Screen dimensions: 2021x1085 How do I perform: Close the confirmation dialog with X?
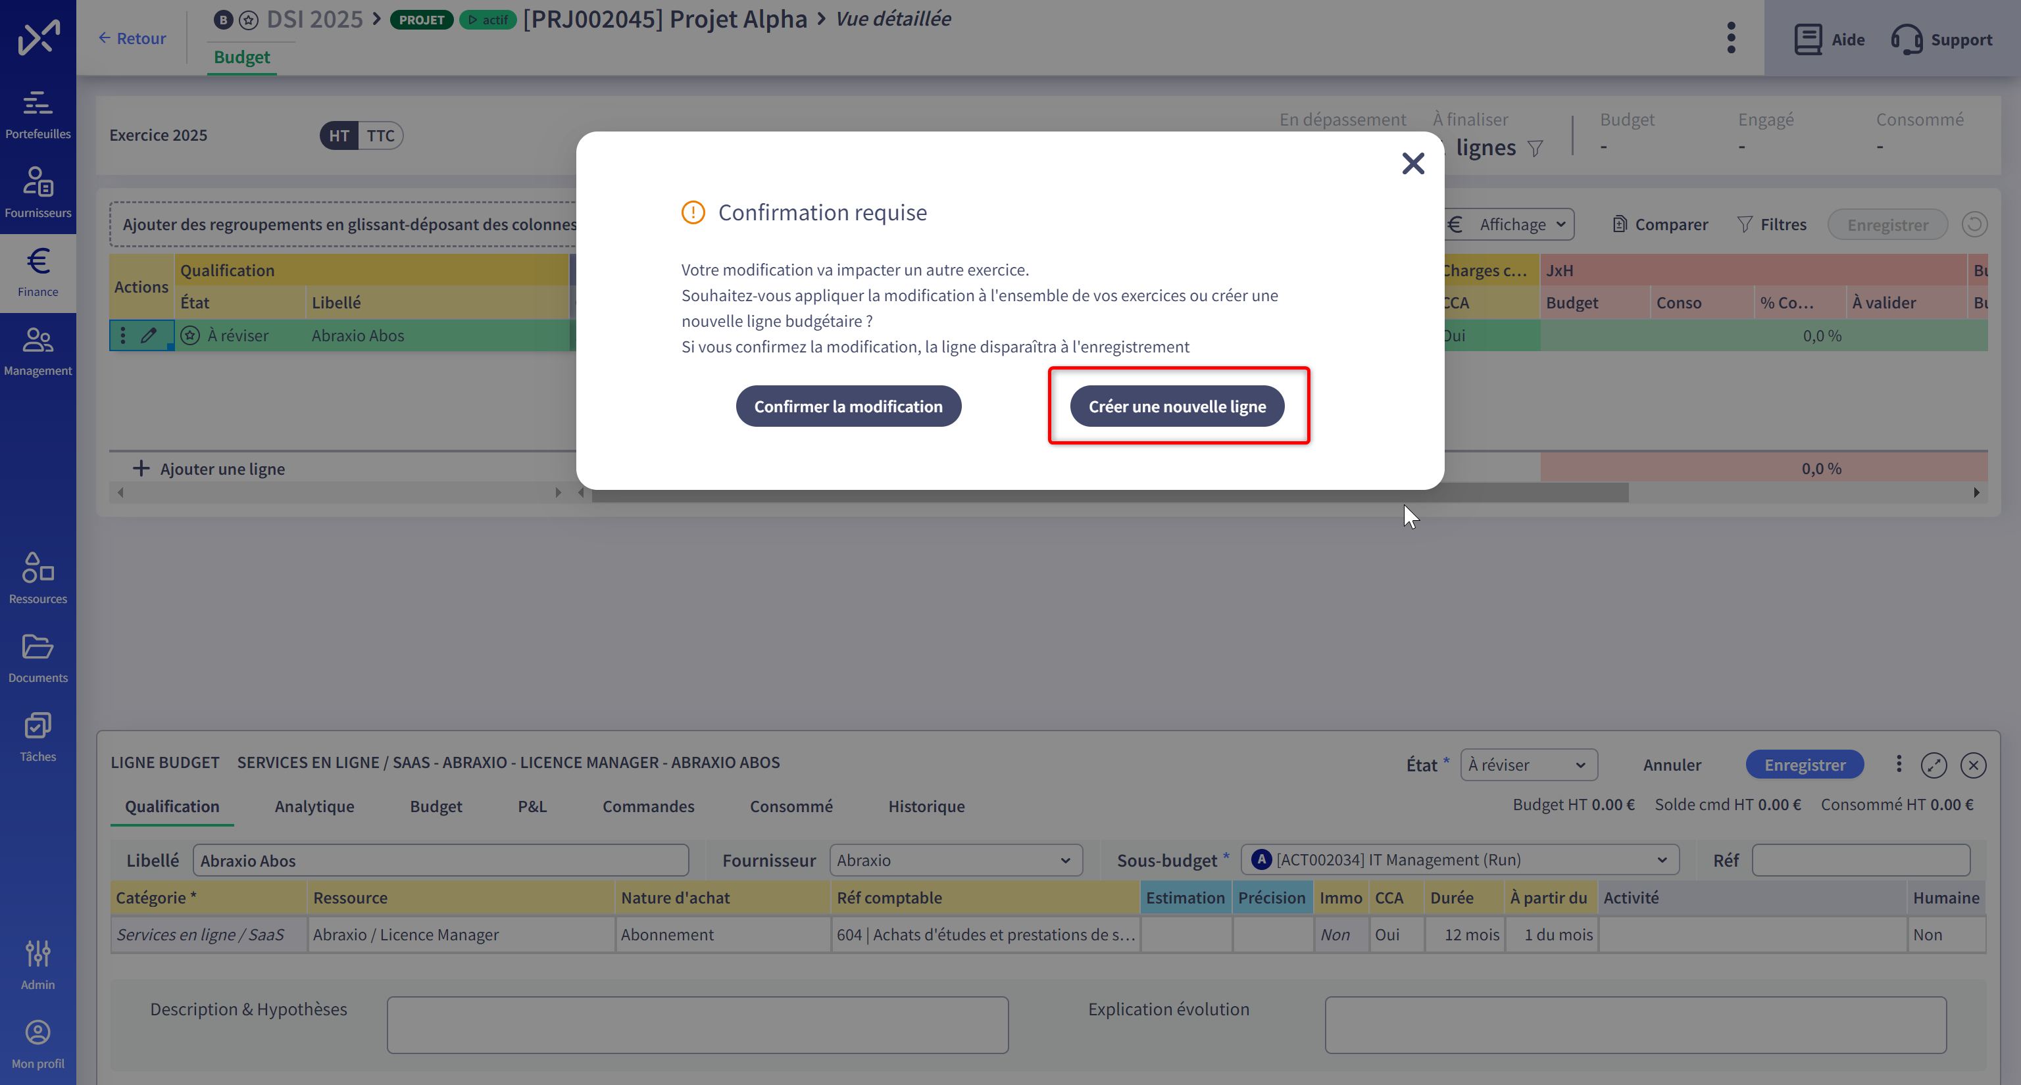pyautogui.click(x=1413, y=163)
